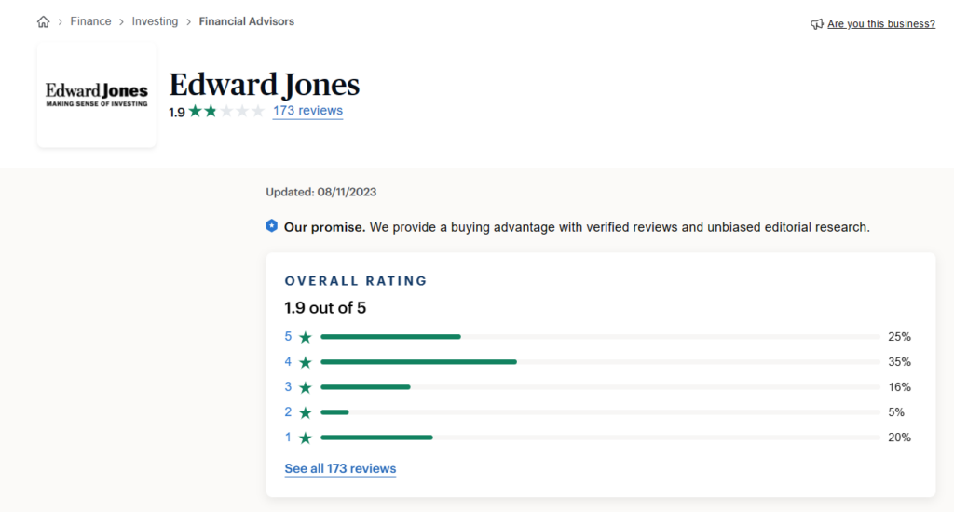Filter by the 5-star rating bar

(600, 336)
